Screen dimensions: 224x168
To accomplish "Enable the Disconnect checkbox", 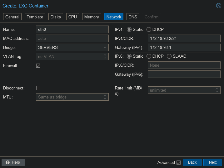I will pyautogui.click(x=38, y=88).
